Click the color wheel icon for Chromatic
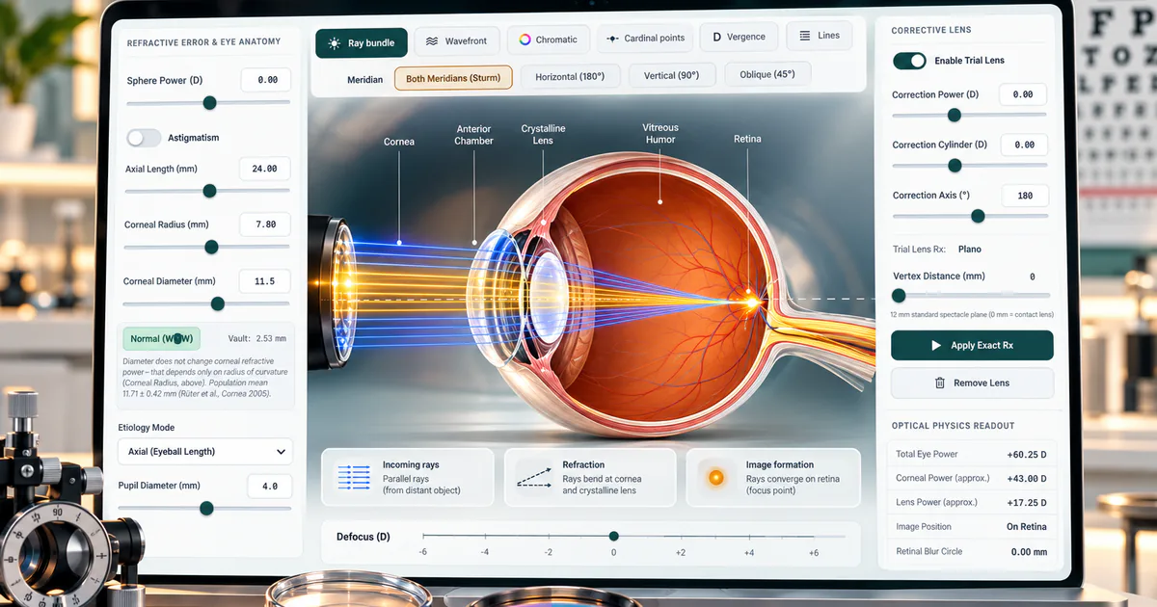1157x607 pixels. tap(525, 40)
